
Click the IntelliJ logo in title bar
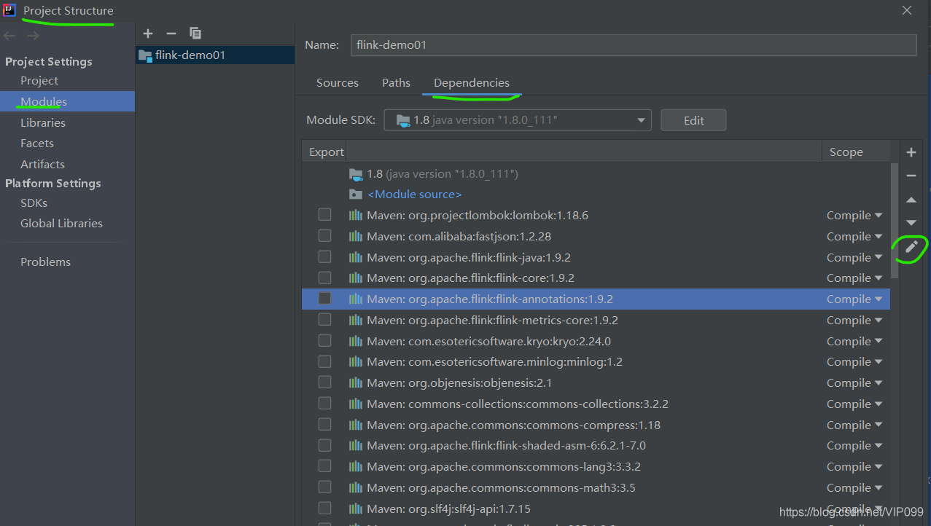(x=9, y=10)
